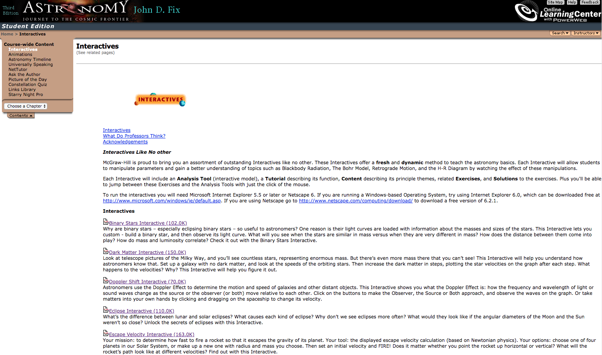Click the Student Edition label

[28, 26]
